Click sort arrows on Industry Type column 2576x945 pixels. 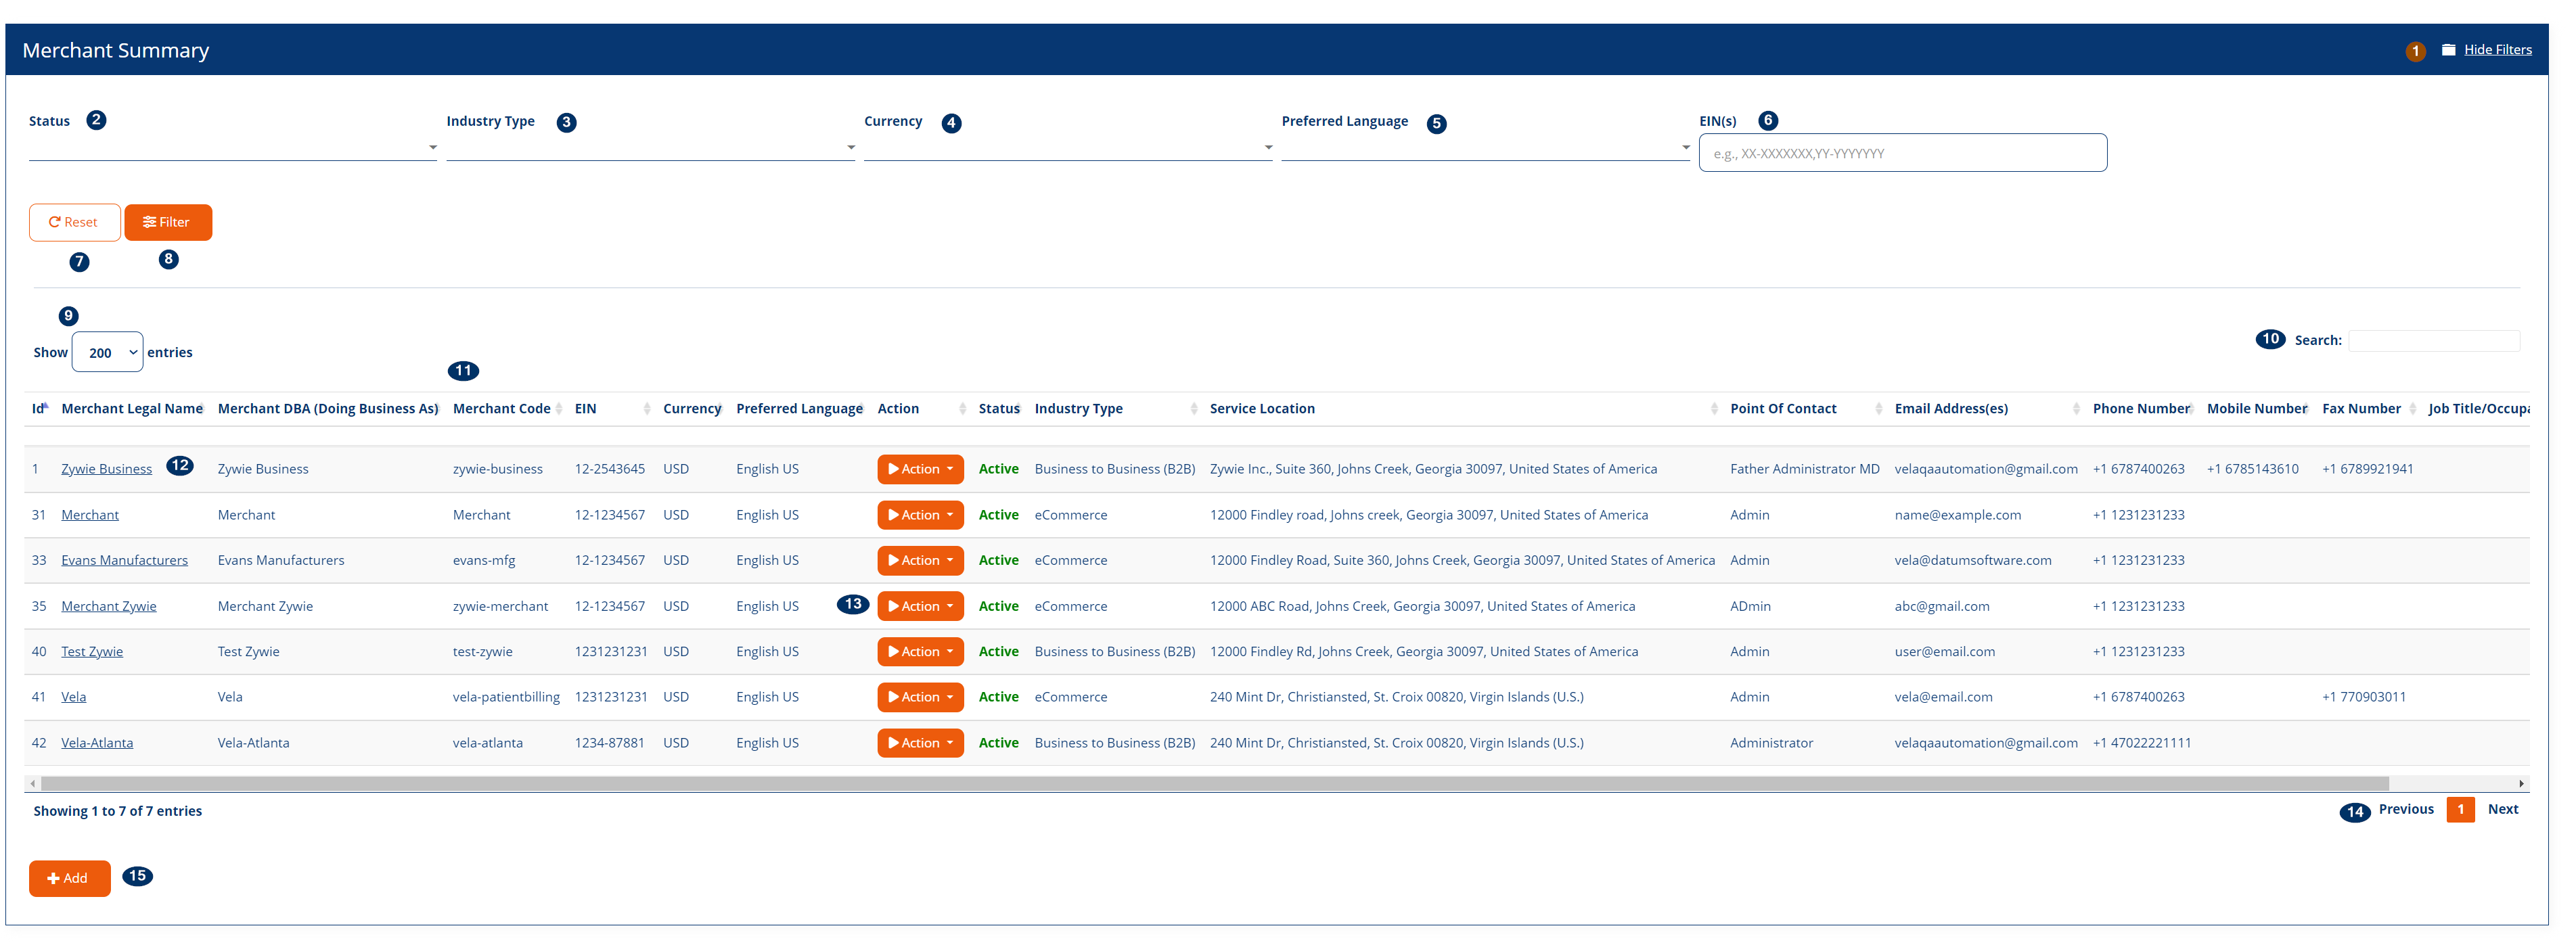(1194, 409)
